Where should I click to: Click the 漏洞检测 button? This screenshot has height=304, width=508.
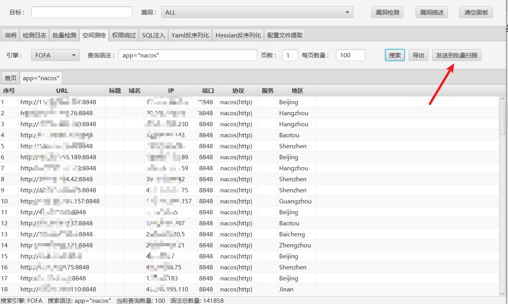(387, 12)
